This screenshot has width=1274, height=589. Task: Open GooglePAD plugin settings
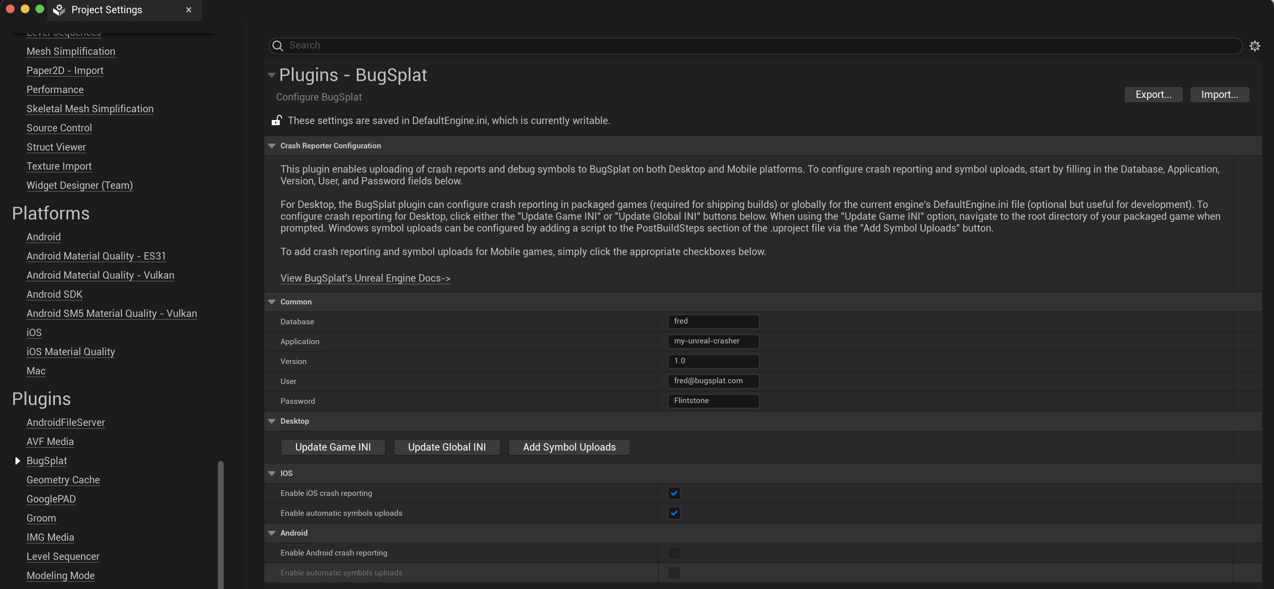coord(51,499)
